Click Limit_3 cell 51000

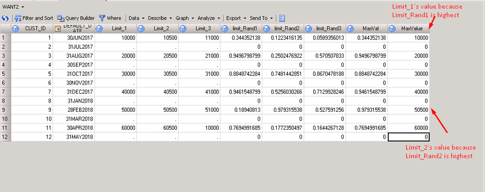[x=199, y=110]
